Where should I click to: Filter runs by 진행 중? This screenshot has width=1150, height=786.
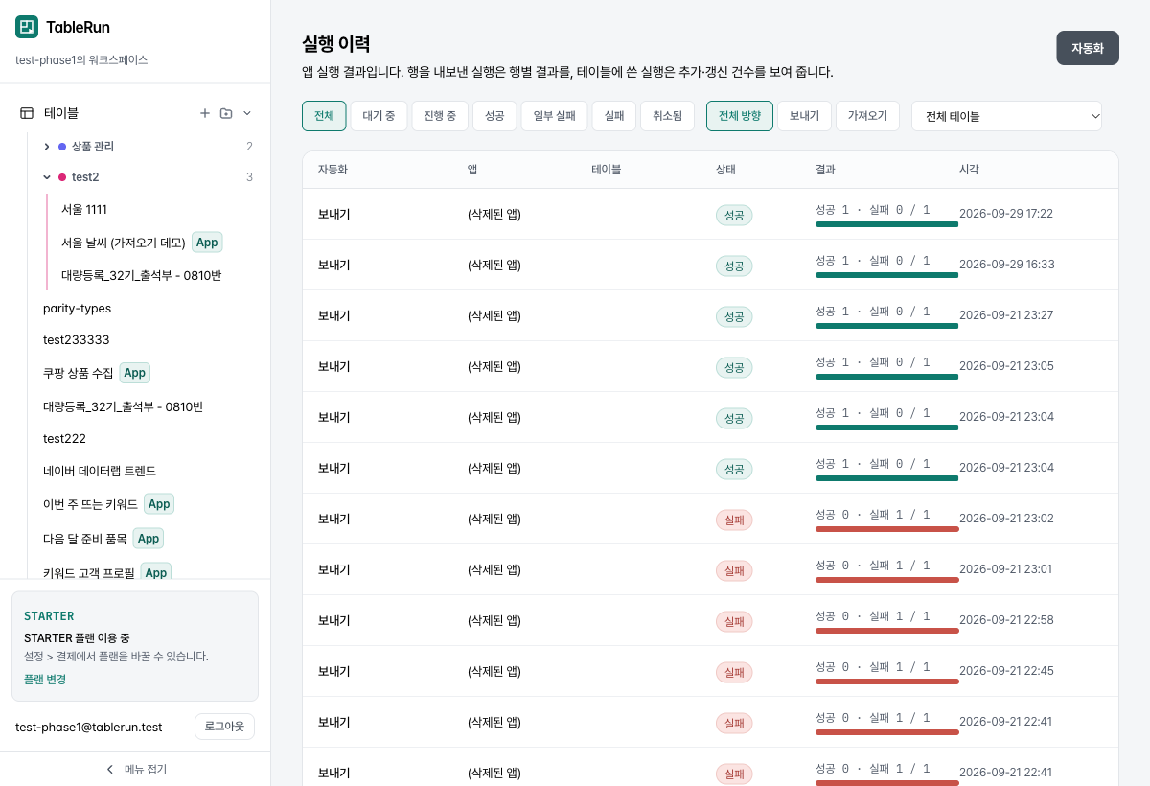click(440, 116)
